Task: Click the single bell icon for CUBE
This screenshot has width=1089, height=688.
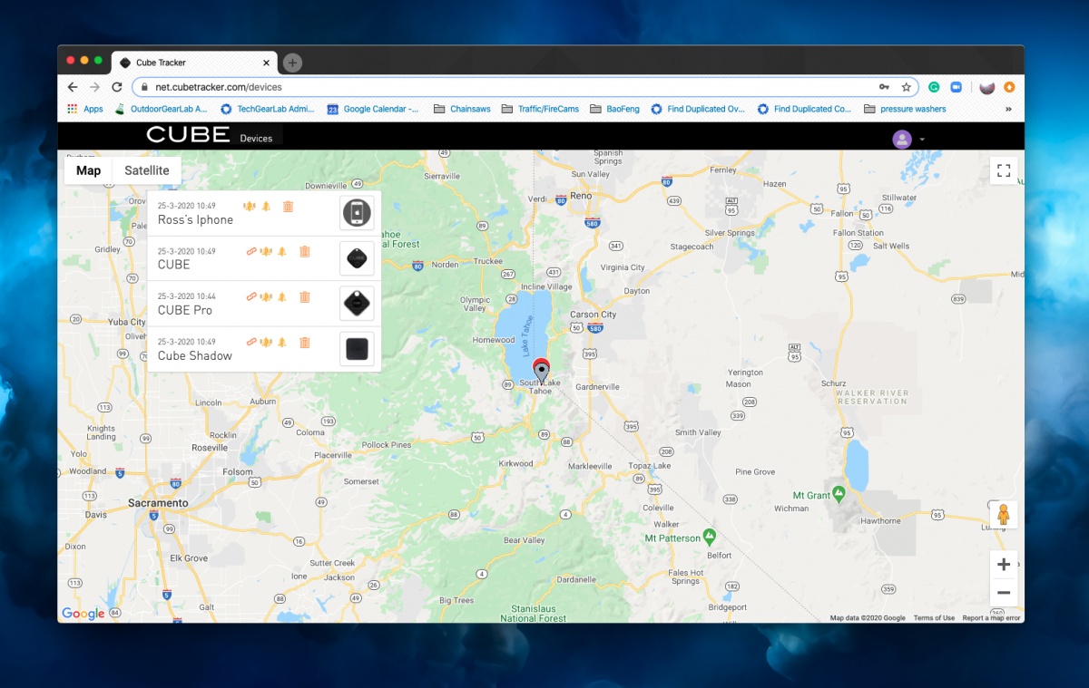Action: point(282,251)
